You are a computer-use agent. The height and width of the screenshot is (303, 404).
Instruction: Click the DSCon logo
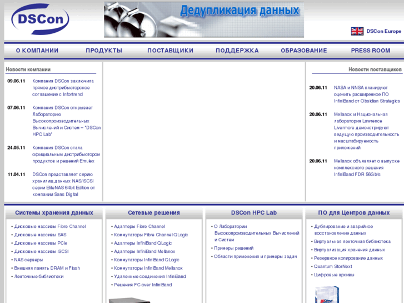tap(40, 19)
